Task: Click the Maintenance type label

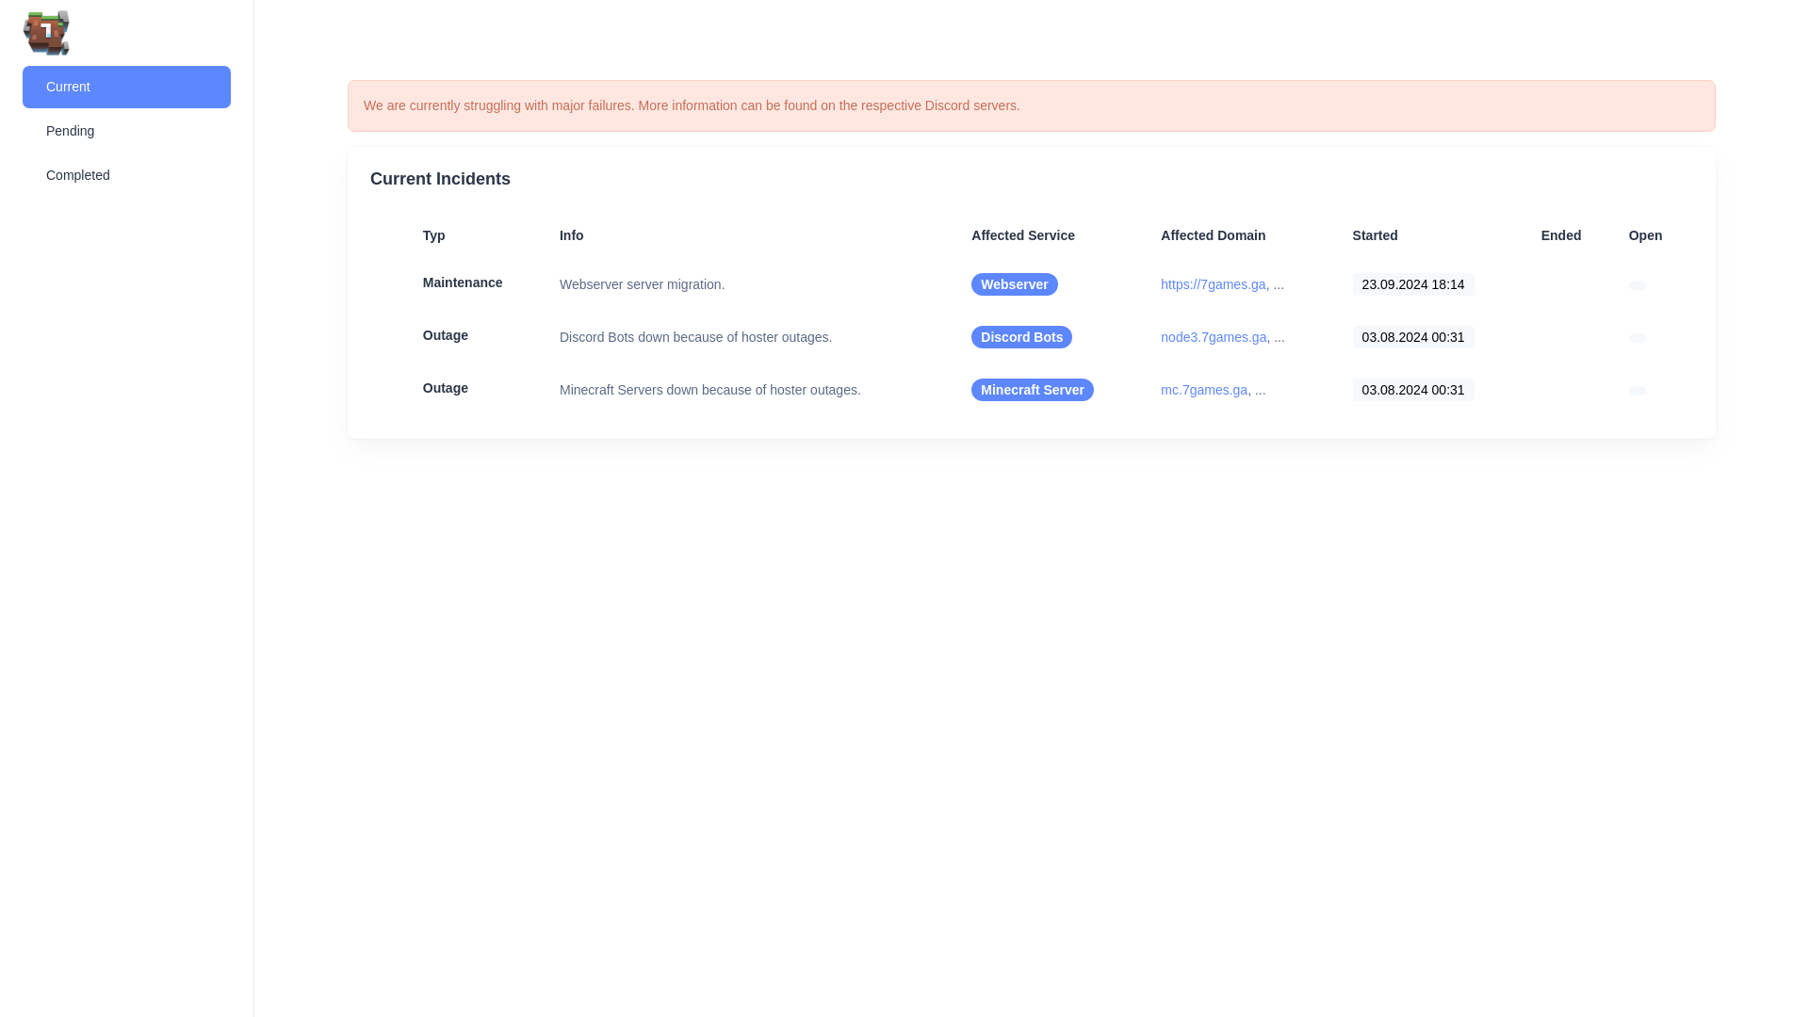Action: coord(462,282)
